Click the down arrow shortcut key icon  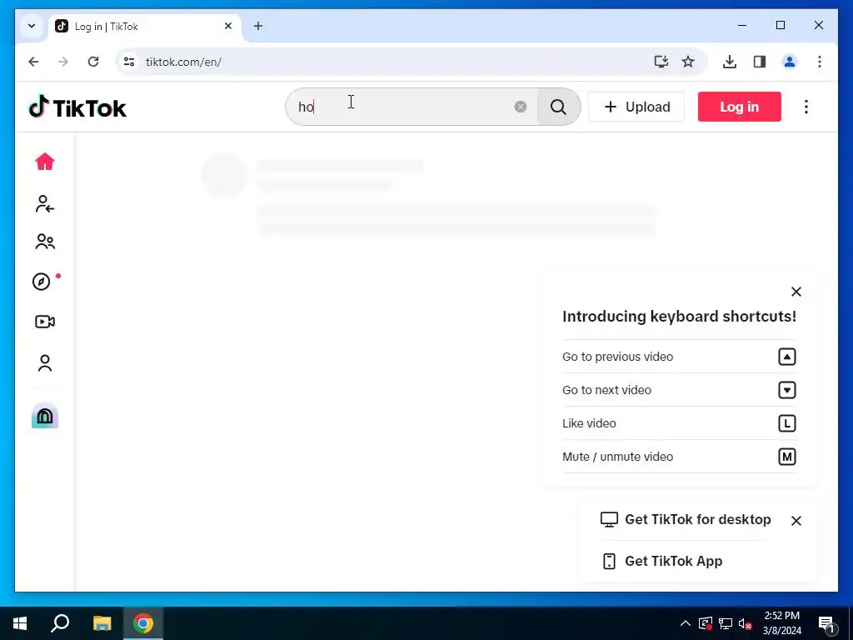(x=786, y=390)
